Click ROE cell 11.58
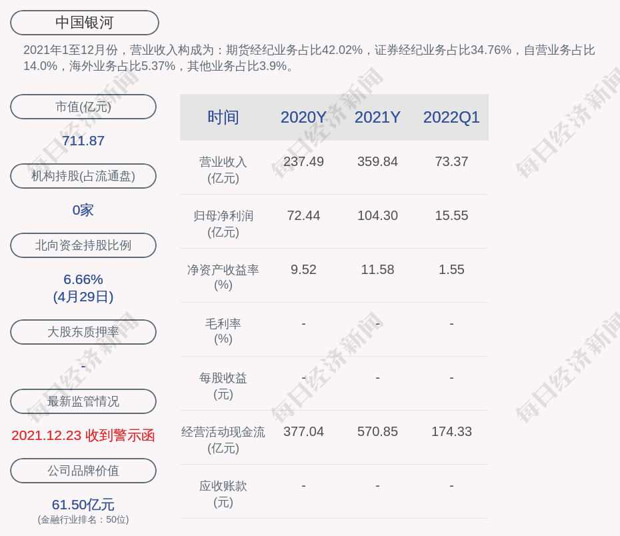The height and width of the screenshot is (536, 620). click(377, 269)
